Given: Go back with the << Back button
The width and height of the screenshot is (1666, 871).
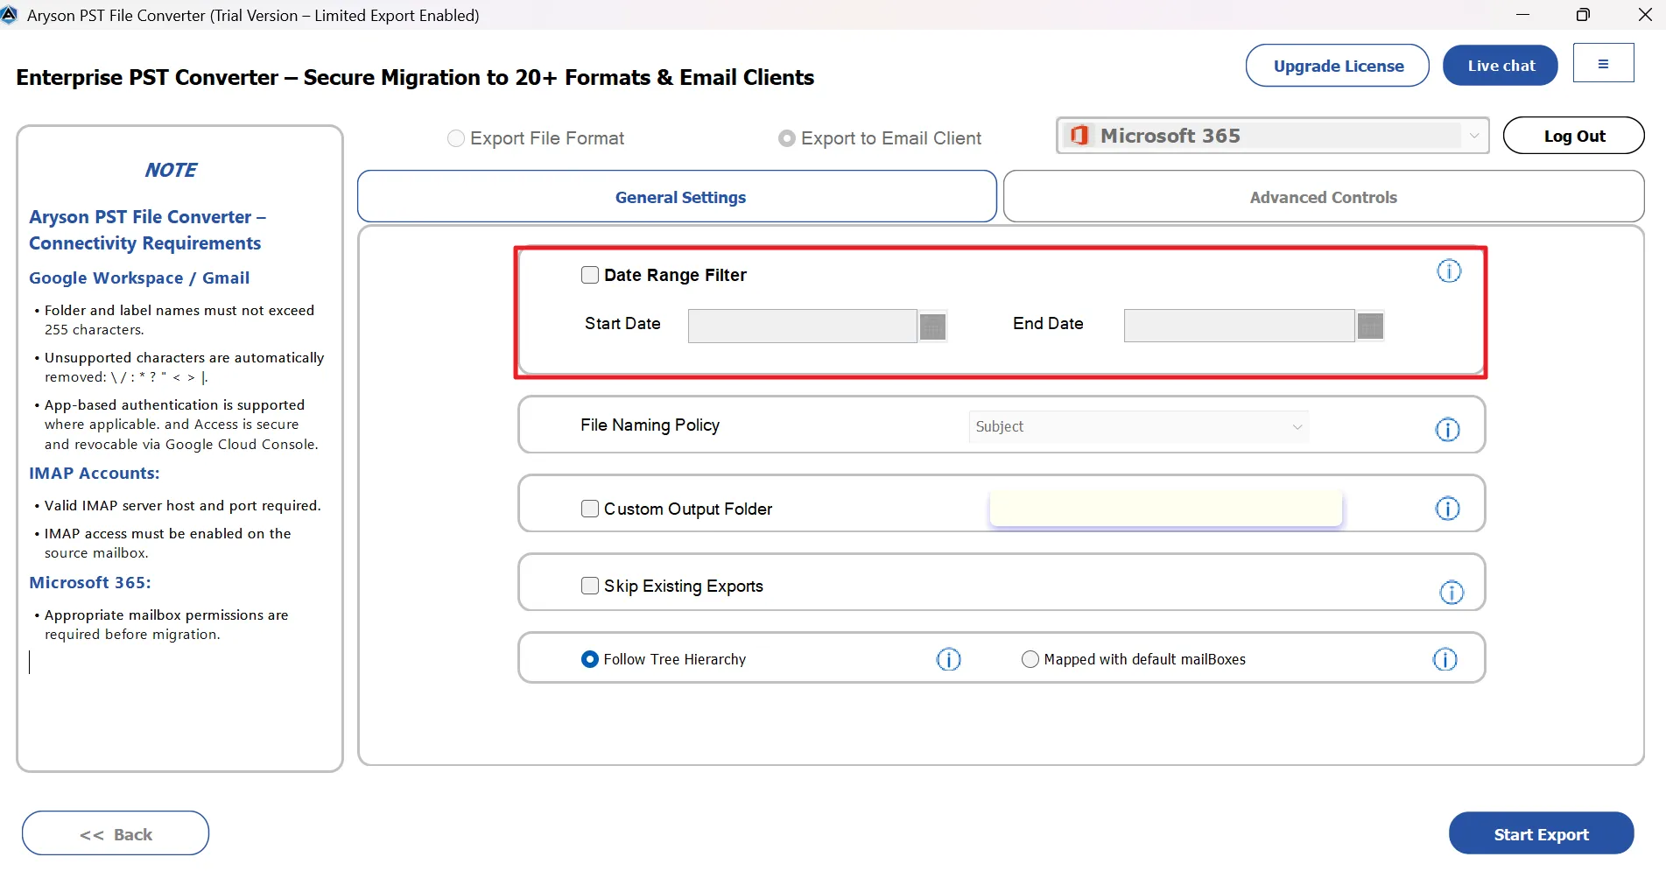Looking at the screenshot, I should 116,834.
